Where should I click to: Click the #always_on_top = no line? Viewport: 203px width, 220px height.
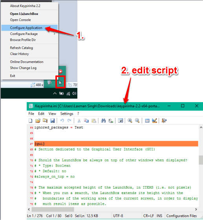[x=55, y=177]
